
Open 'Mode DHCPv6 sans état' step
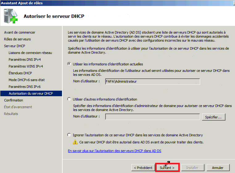click(27, 80)
